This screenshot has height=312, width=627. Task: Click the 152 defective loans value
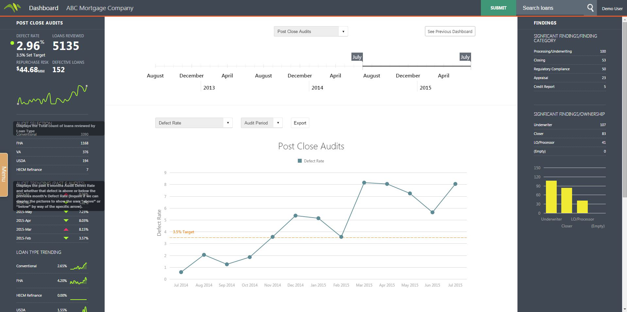pos(59,70)
